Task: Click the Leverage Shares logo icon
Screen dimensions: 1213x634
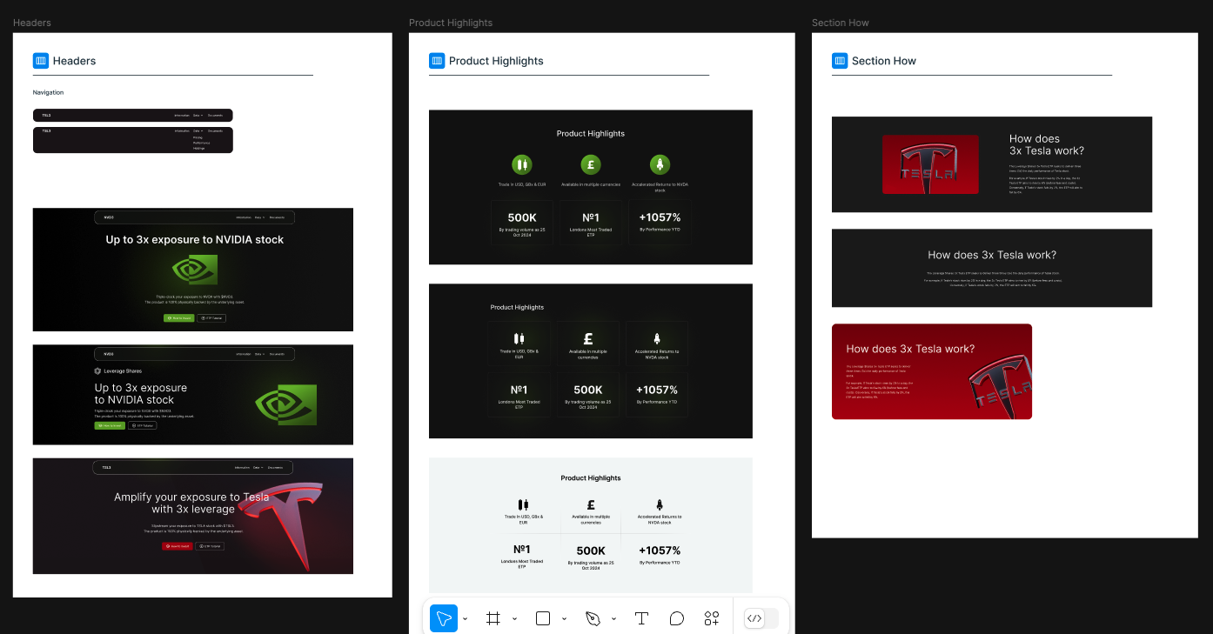Action: click(98, 370)
